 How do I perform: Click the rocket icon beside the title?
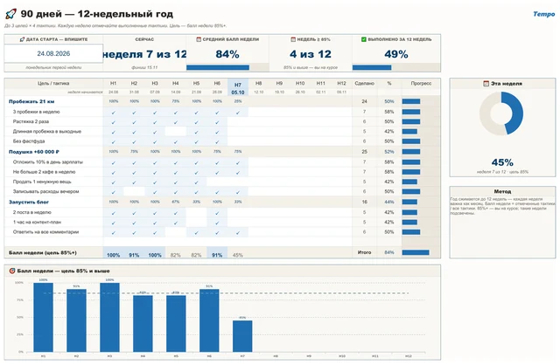pos(11,14)
